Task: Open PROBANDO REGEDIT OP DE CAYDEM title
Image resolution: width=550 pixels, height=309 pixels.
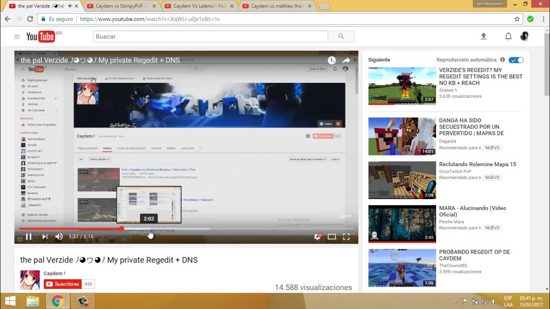Action: coord(474,255)
